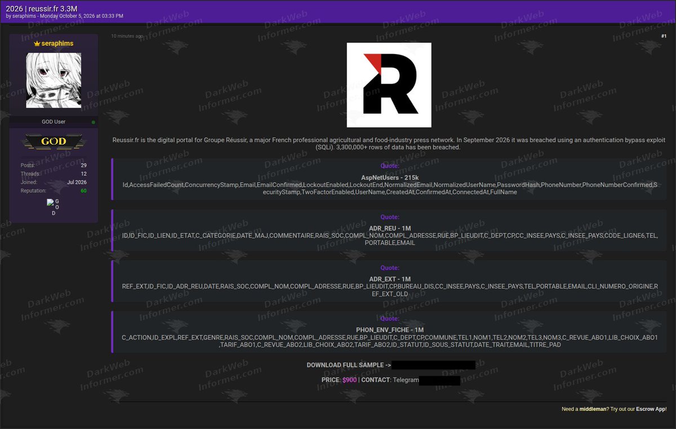Screen dimensions: 676x429
Task: Click the Quote label above PHON_ENV_FICHE
Action: (390, 319)
